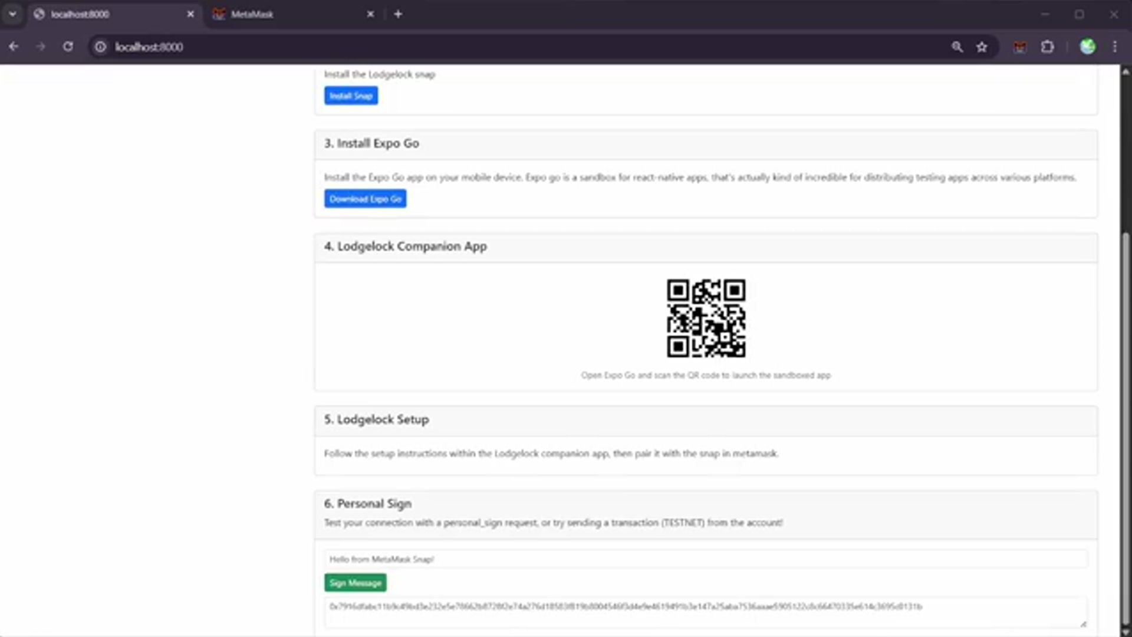Screen dimensions: 1132x637
Task: Open a new tab with plus button
Action: 398,14
